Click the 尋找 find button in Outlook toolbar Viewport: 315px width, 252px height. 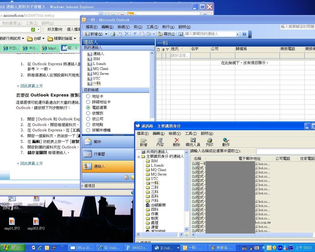tap(166, 34)
